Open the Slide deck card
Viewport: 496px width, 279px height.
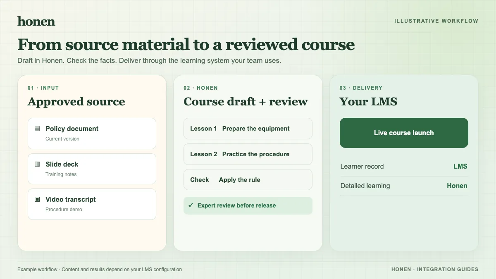pyautogui.click(x=92, y=169)
